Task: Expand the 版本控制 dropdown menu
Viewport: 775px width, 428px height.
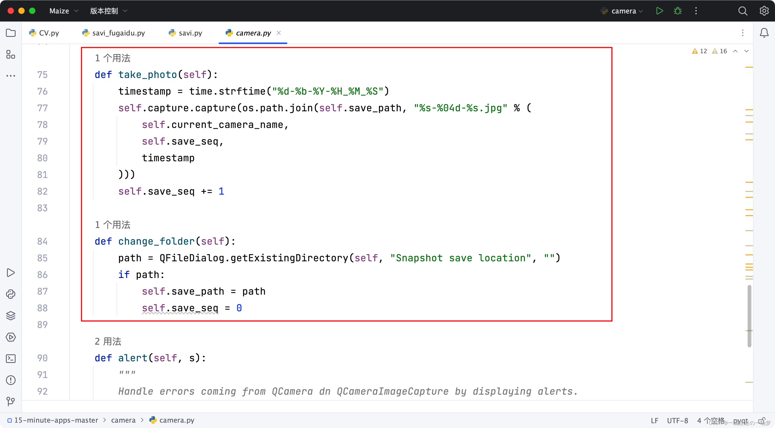Action: tap(108, 11)
